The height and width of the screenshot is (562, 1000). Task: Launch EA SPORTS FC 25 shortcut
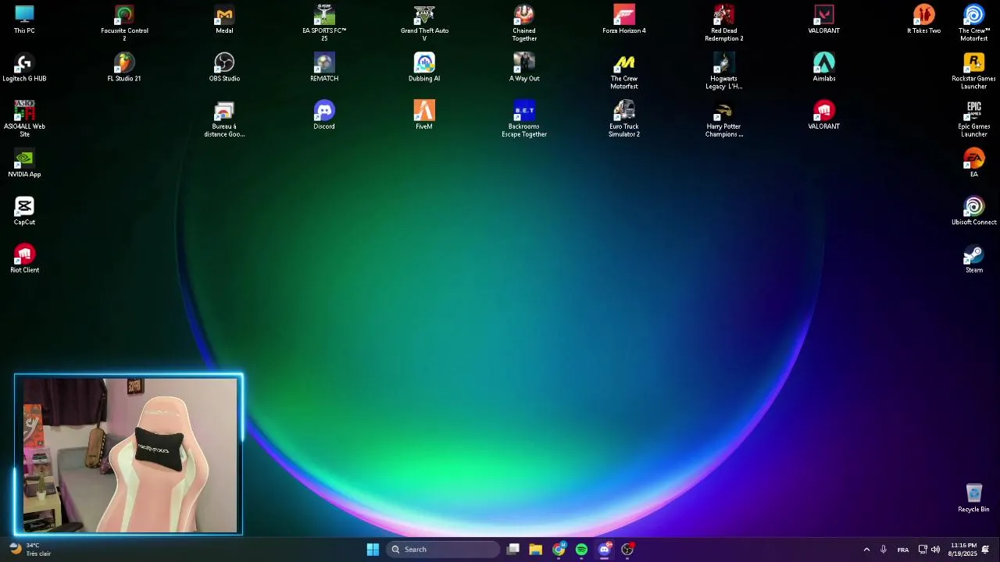pyautogui.click(x=324, y=23)
